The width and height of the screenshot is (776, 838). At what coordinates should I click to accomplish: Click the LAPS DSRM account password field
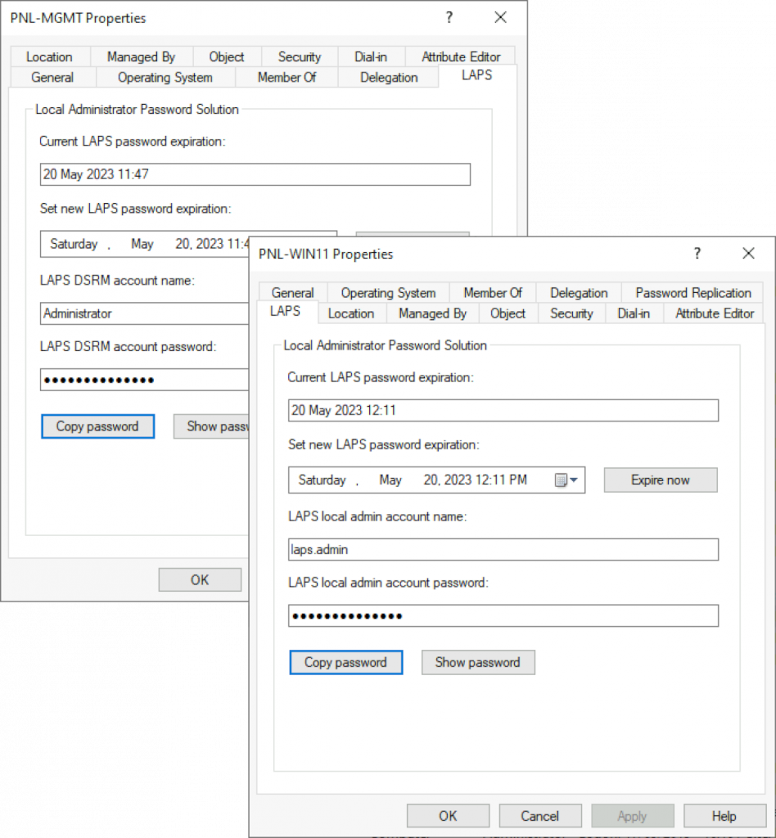point(144,380)
